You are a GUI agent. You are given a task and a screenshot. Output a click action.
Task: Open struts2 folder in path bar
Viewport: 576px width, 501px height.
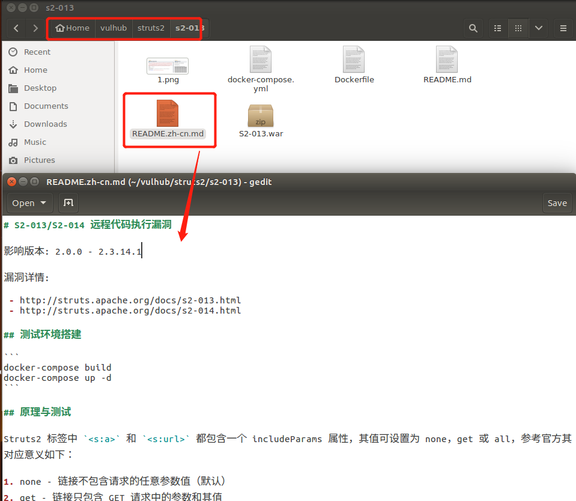click(151, 28)
